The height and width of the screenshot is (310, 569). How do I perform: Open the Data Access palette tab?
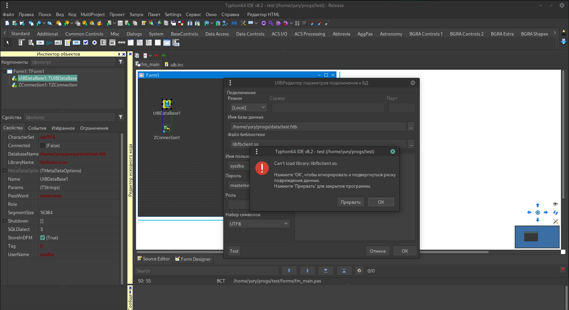(x=217, y=34)
